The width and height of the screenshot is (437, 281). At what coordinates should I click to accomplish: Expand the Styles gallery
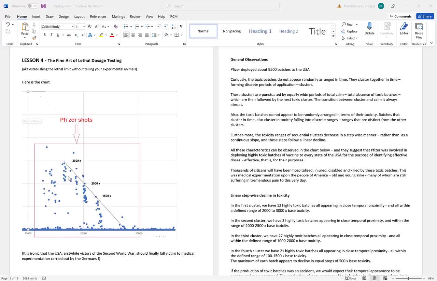pos(334,36)
